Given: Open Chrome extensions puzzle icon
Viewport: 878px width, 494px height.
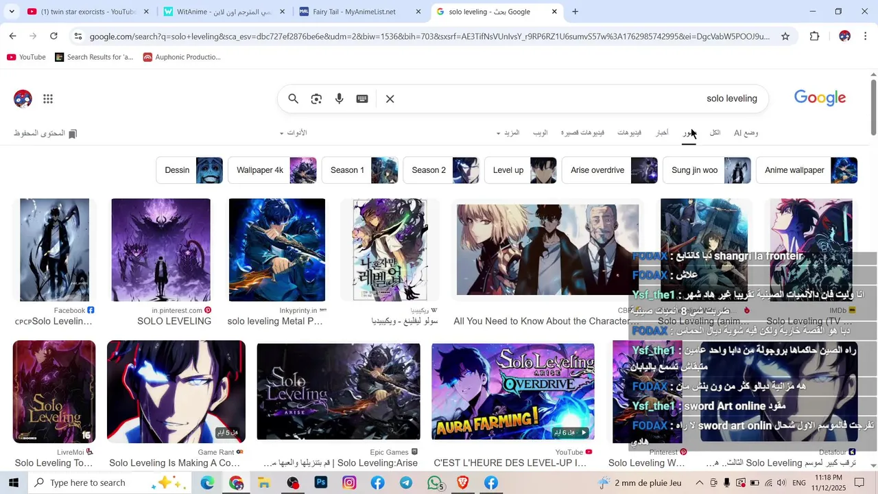Looking at the screenshot, I should click(814, 36).
